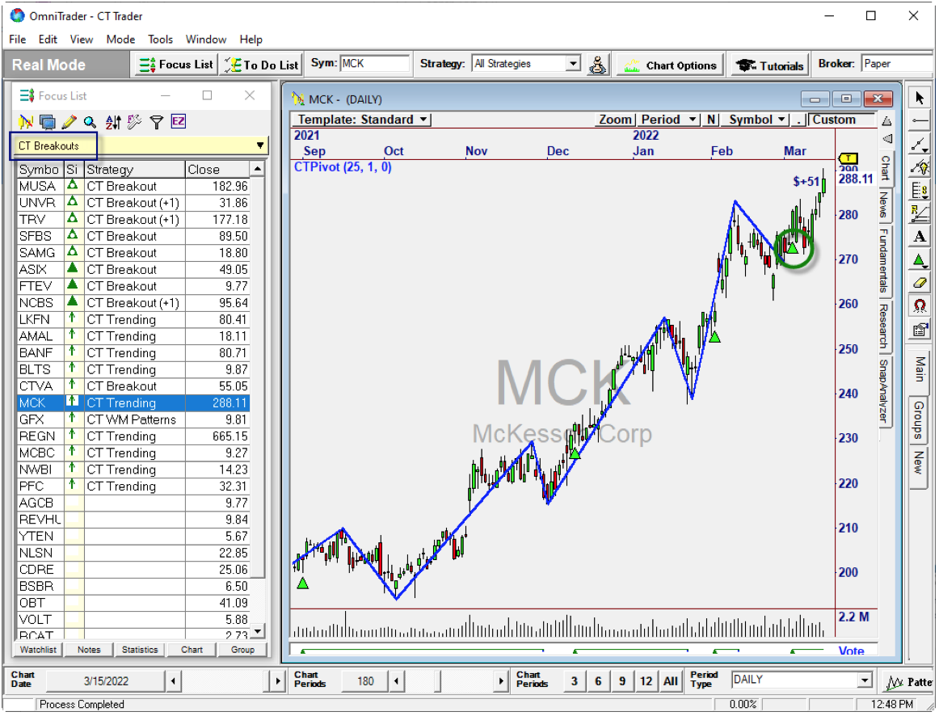Image resolution: width=939 pixels, height=716 pixels.
Task: Open the Statistics tab in Focus List
Action: click(x=140, y=651)
